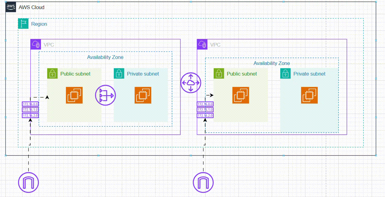The image size is (385, 197).
Task: Click the right internet gateway icon at bottom
Action: [x=203, y=182]
